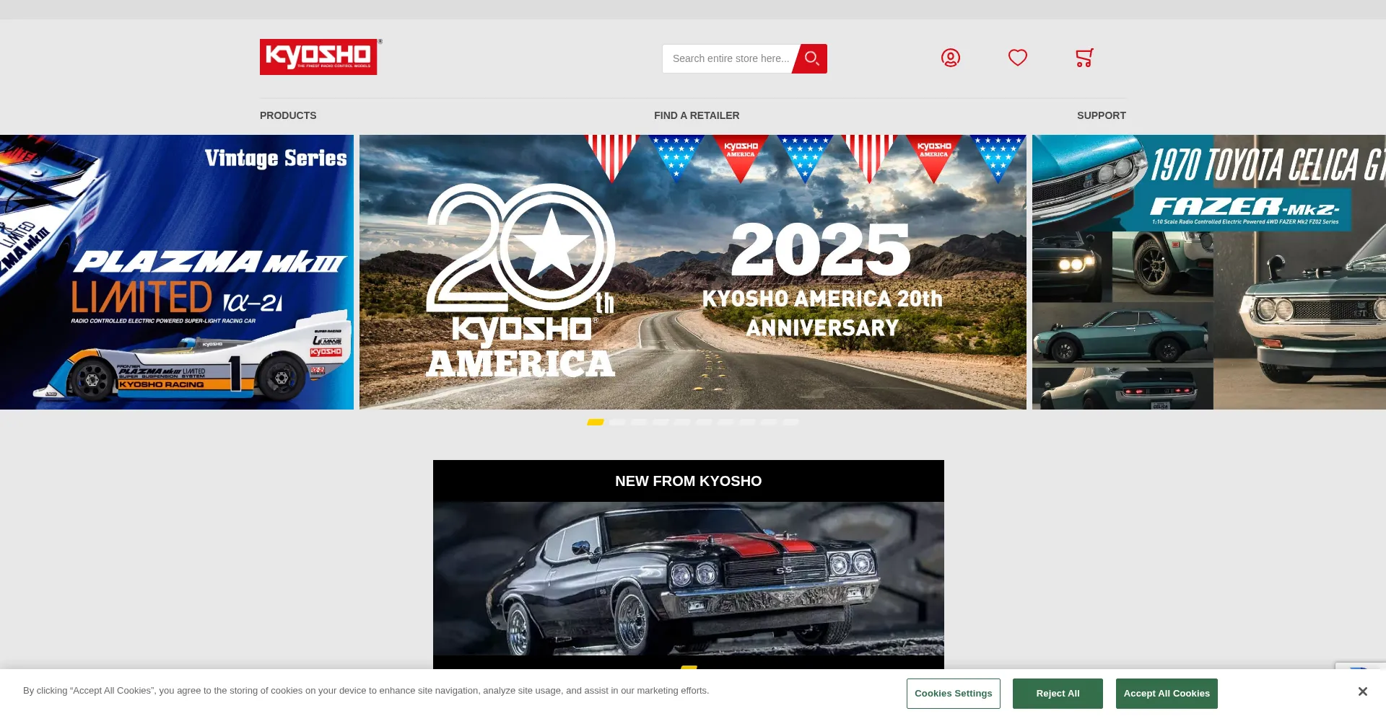
Task: Select the second carousel slide indicator
Action: 617,423
